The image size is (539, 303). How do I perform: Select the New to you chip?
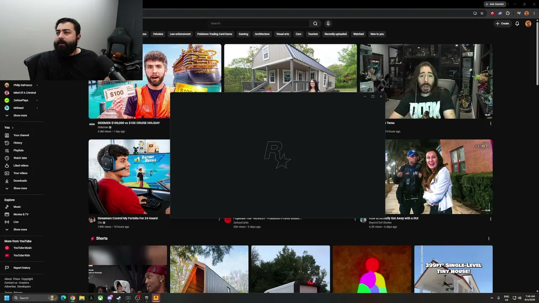pos(377,34)
